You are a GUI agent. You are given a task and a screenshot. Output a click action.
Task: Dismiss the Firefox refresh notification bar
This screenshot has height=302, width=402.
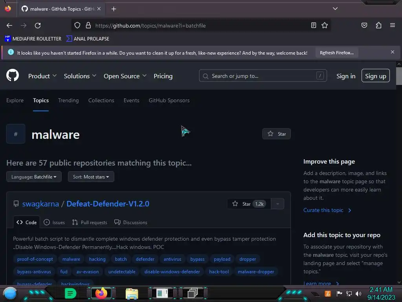pos(392,52)
